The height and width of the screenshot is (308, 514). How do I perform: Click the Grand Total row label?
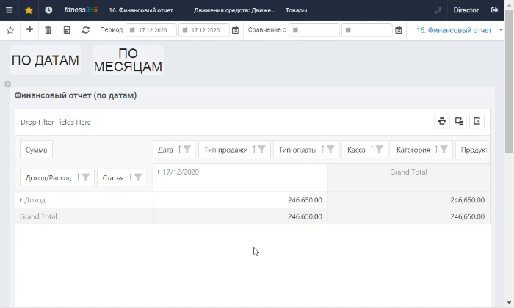click(x=38, y=216)
